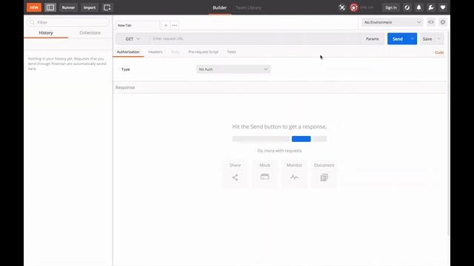Click the sync status circle icon
Screen dimensions: 474x266
(354, 7)
